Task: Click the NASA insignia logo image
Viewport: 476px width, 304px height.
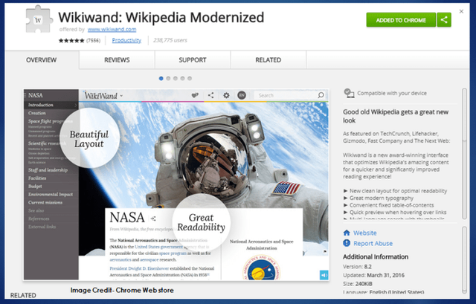Action: pyautogui.click(x=261, y=268)
